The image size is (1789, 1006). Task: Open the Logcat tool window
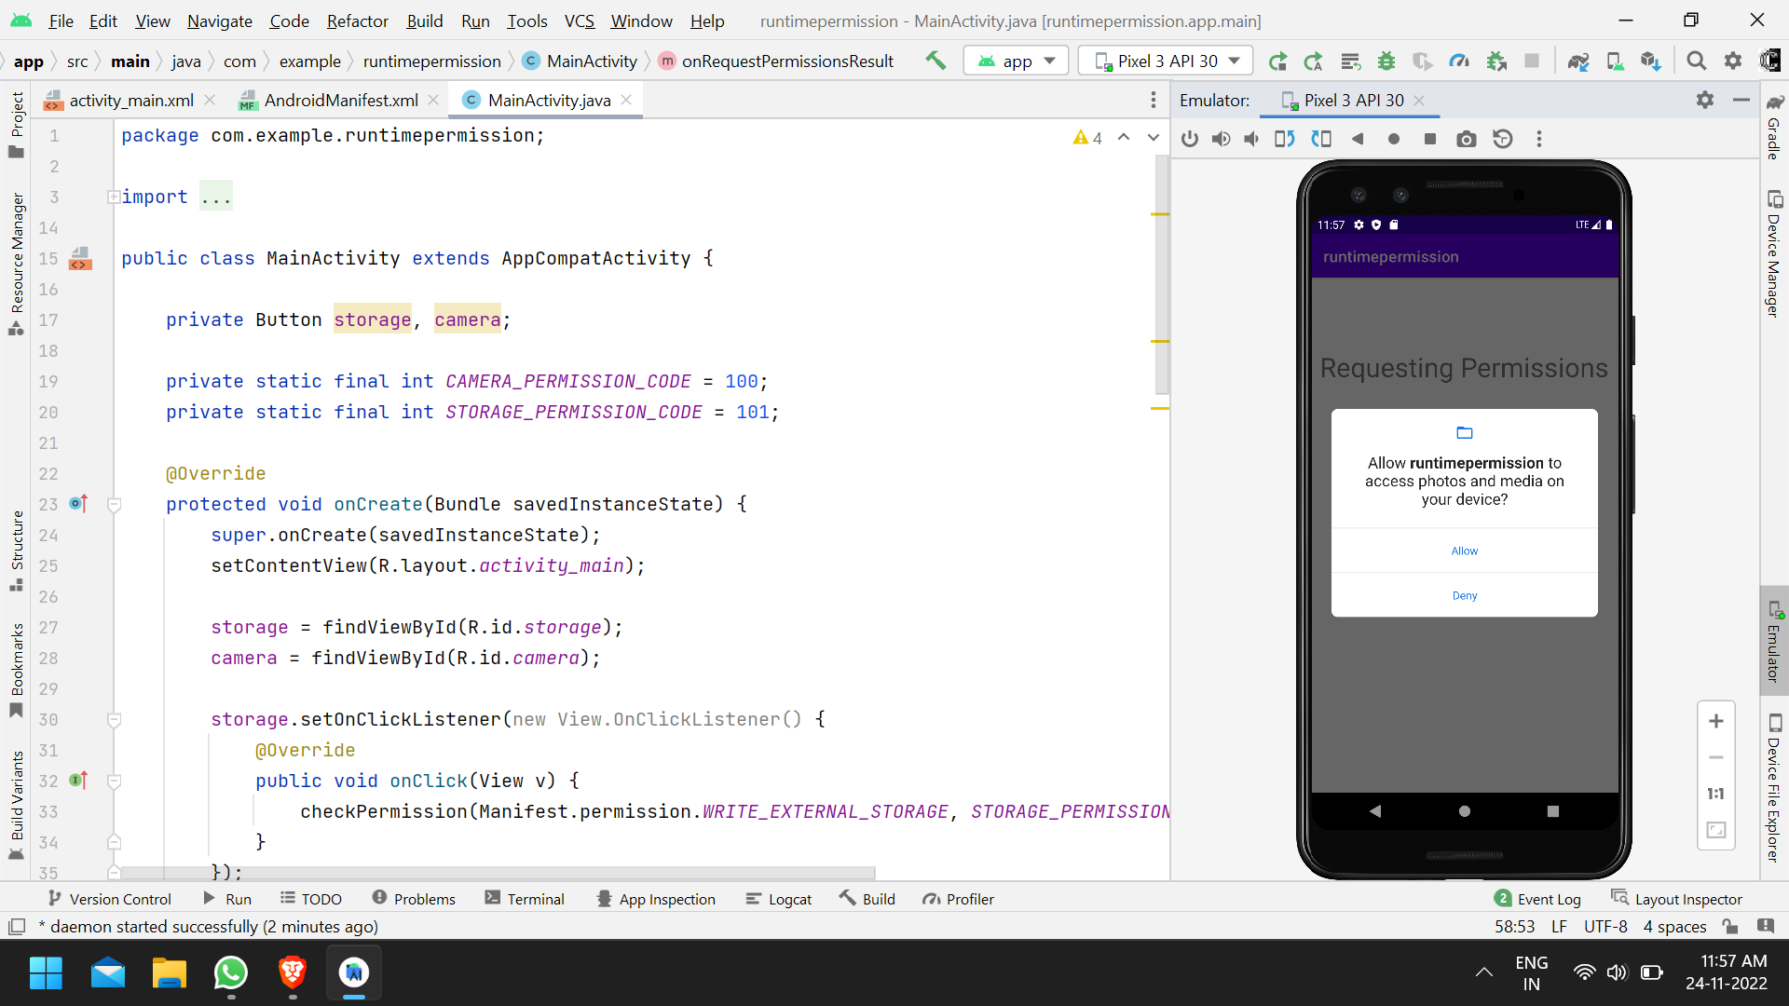(779, 899)
